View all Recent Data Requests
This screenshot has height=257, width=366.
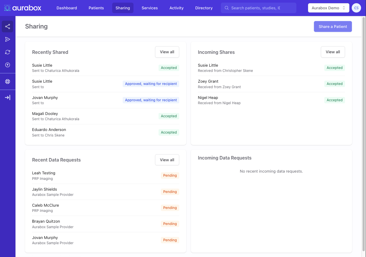[x=167, y=160]
